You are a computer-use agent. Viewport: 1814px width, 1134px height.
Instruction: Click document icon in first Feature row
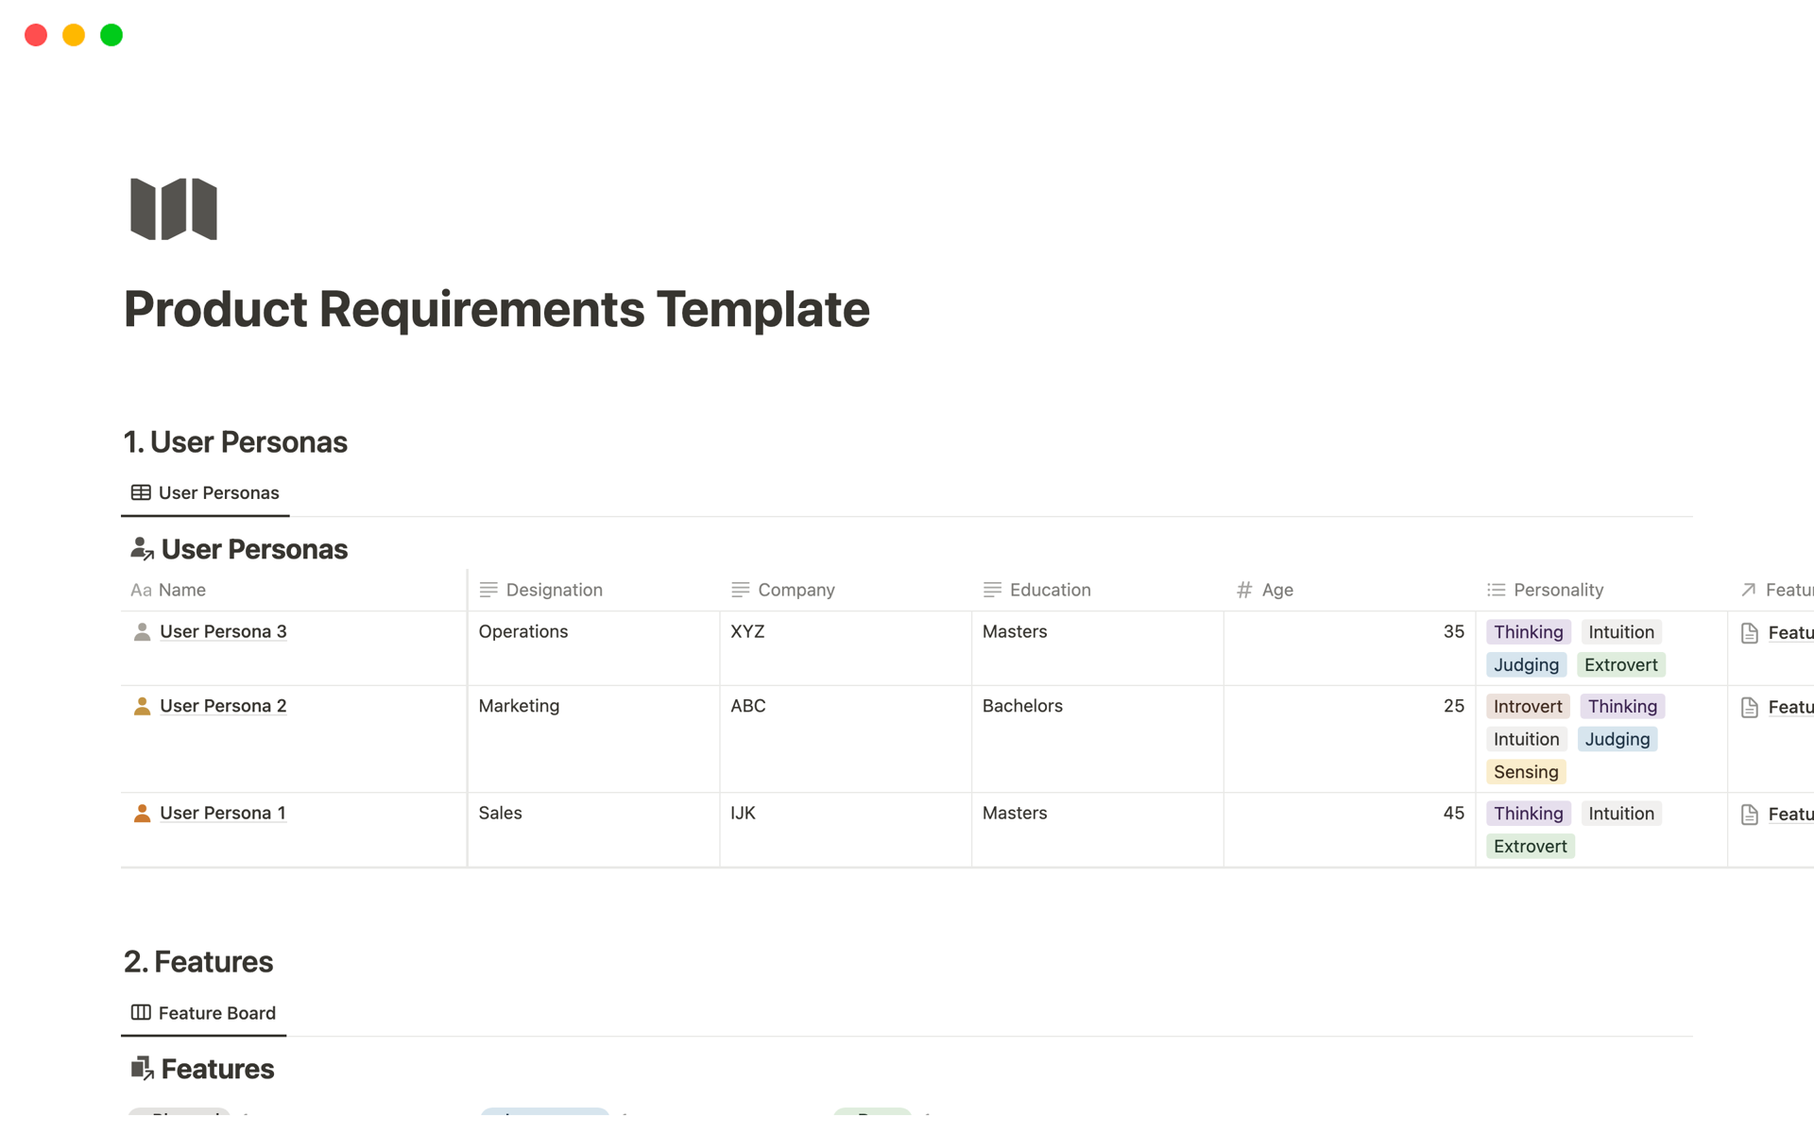[x=1749, y=633]
